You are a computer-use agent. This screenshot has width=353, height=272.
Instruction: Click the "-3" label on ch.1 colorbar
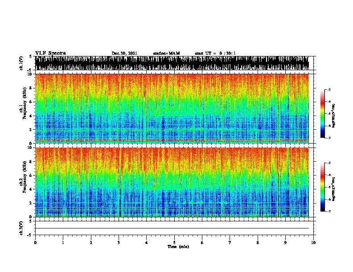328,89
